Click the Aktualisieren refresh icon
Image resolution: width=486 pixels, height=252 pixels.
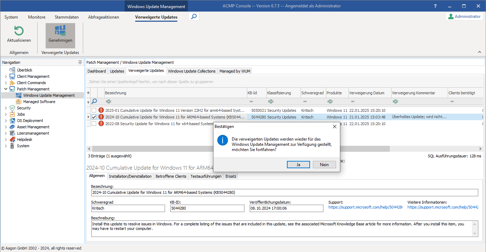(x=19, y=31)
